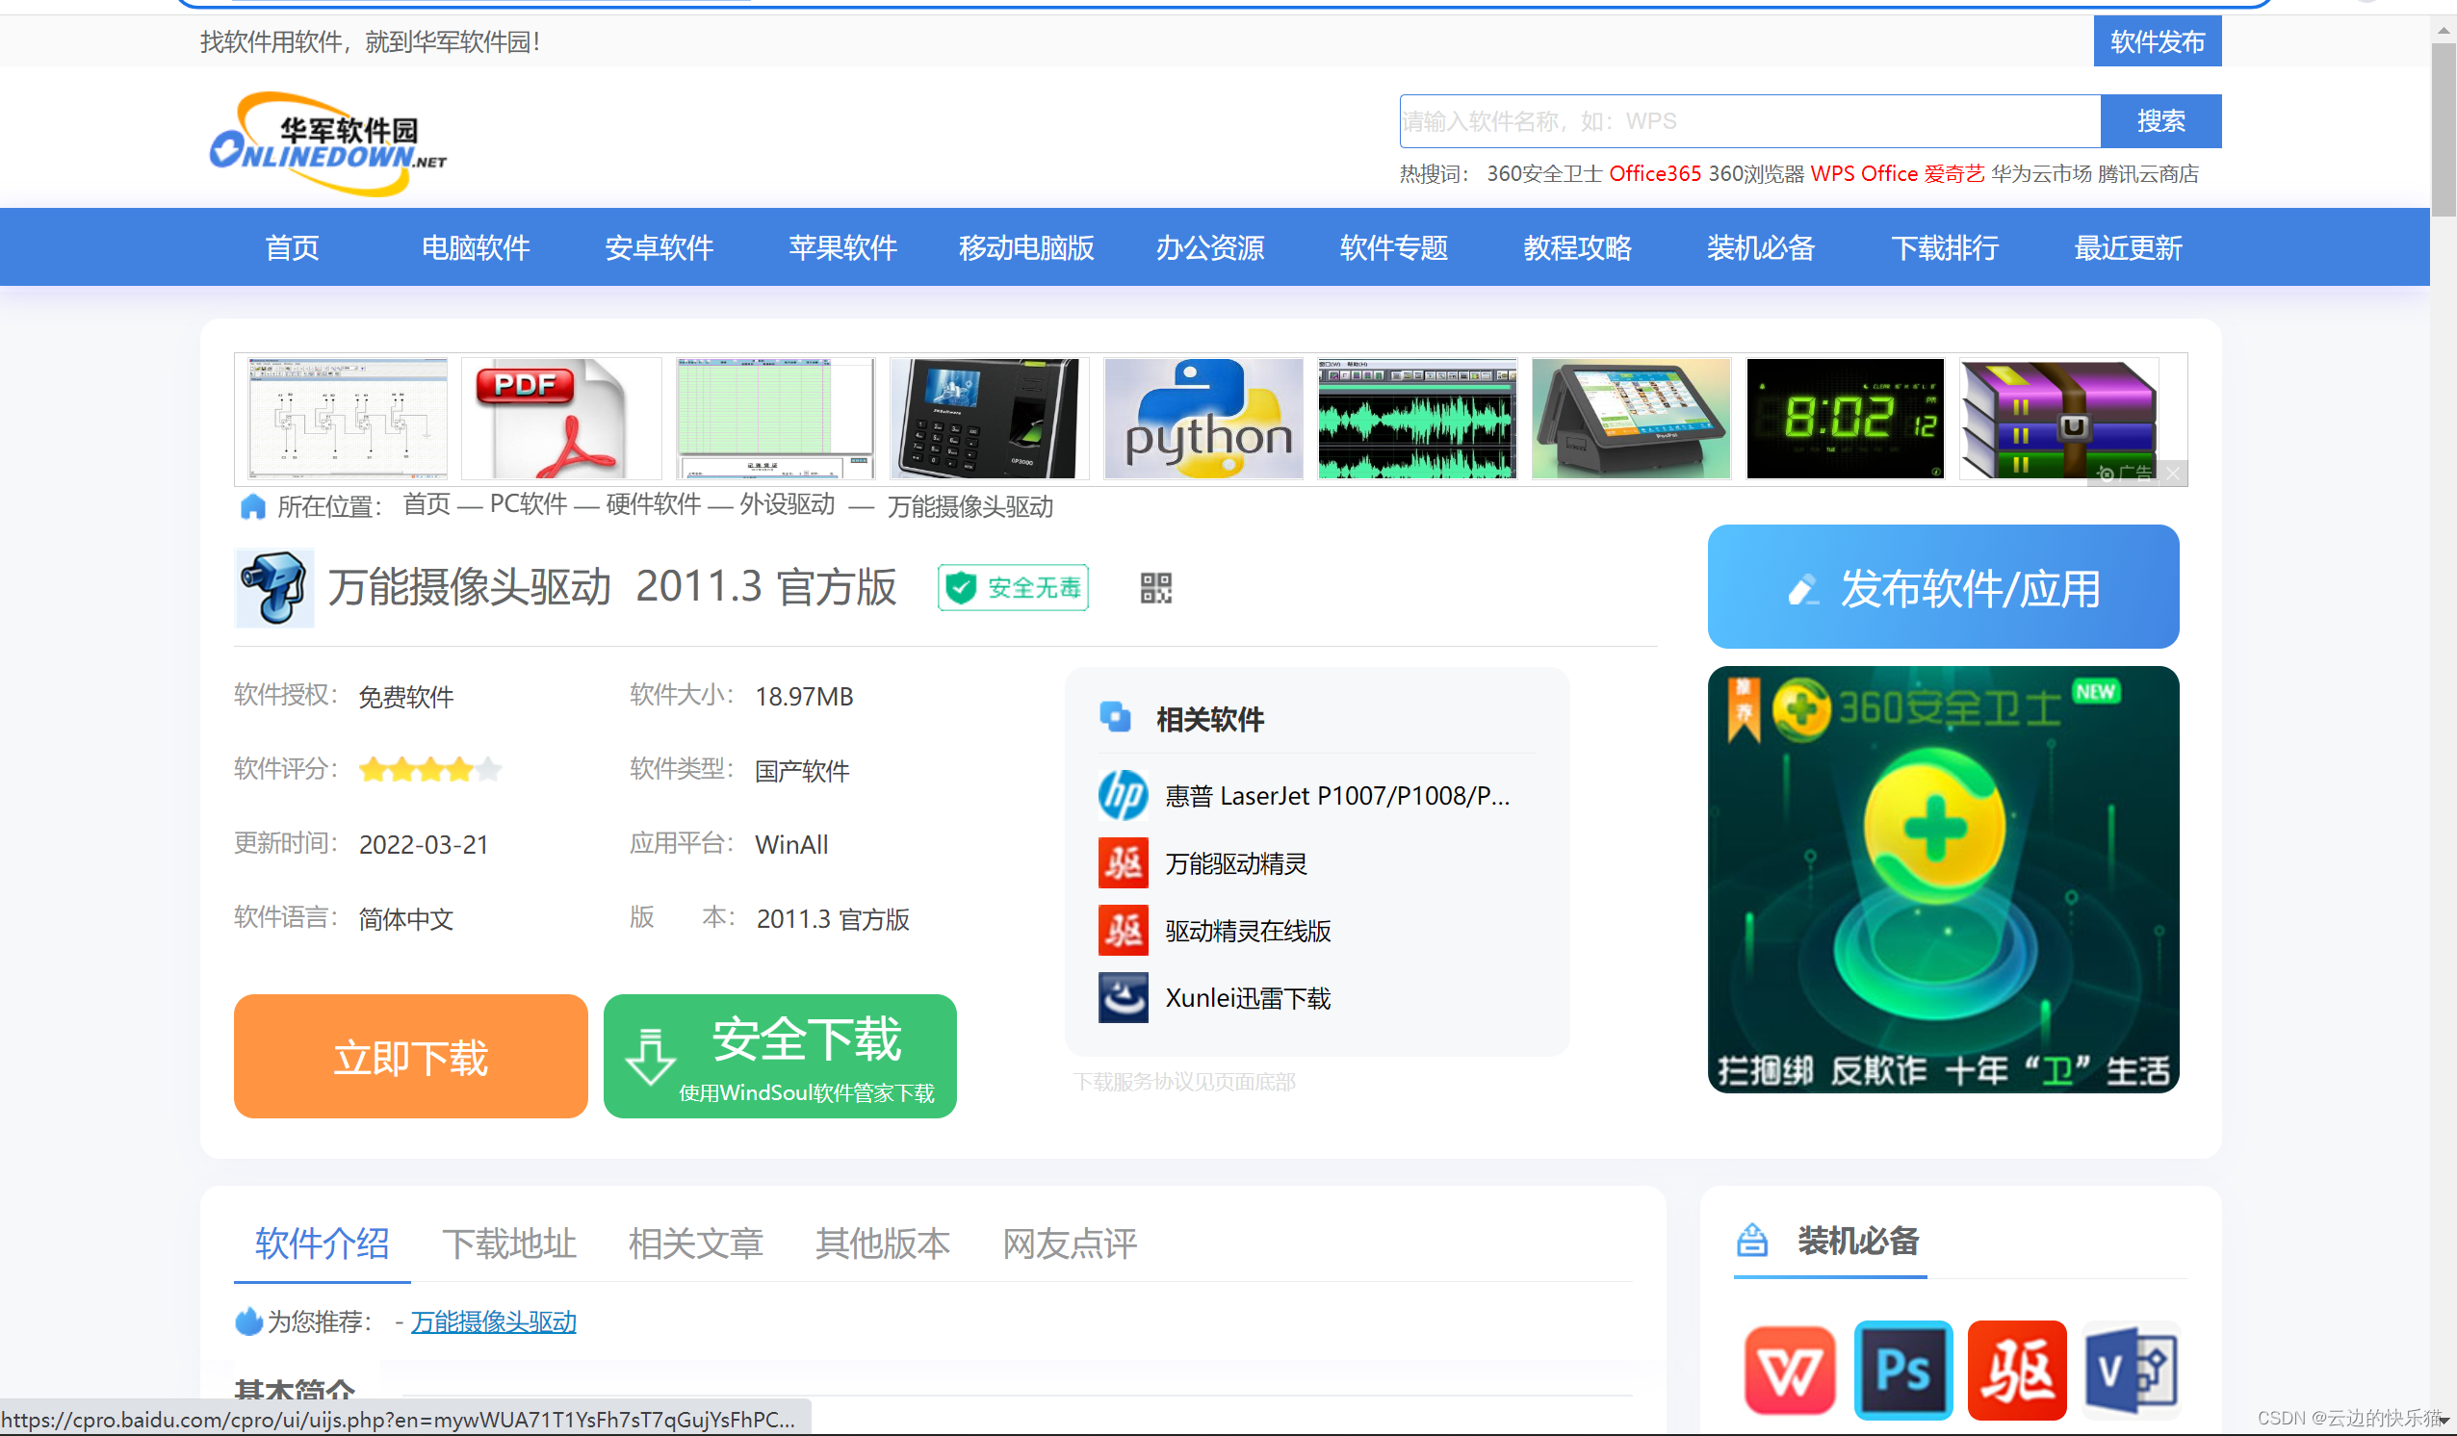Switch to 下载地址 tab
2457x1436 pixels.
point(509,1243)
